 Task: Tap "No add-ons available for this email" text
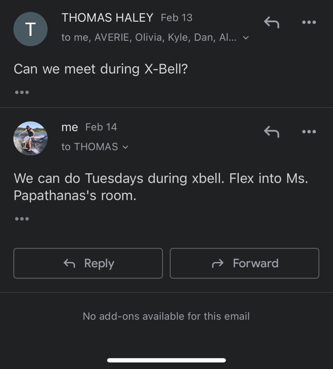(166, 316)
